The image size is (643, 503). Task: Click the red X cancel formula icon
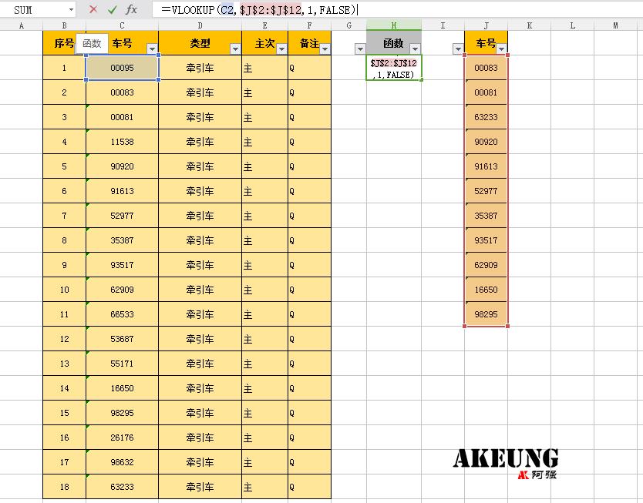(93, 10)
